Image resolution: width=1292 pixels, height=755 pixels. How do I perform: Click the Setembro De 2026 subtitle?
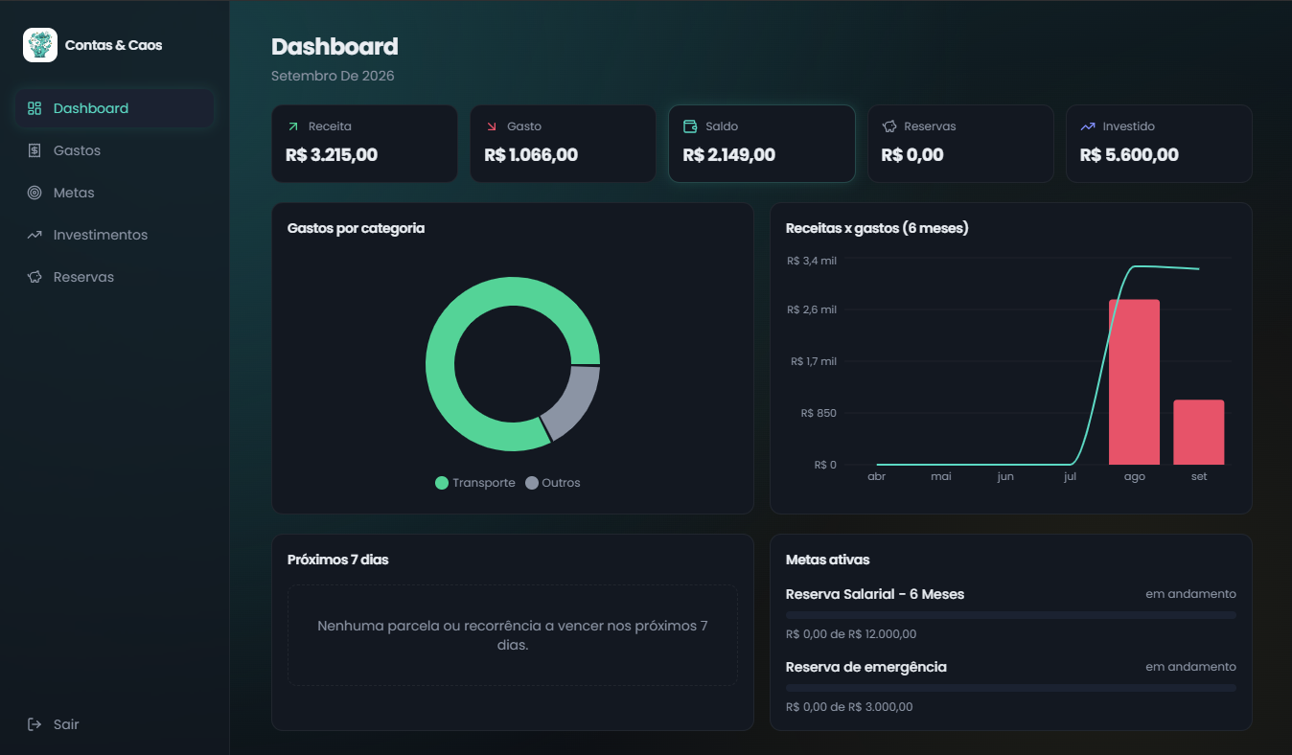tap(333, 76)
